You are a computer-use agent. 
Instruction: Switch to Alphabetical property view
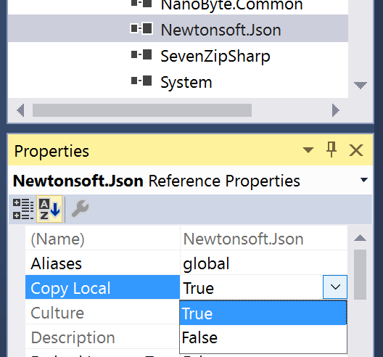click(49, 209)
